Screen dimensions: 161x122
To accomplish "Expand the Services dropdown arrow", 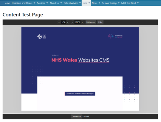I will (47, 3).
